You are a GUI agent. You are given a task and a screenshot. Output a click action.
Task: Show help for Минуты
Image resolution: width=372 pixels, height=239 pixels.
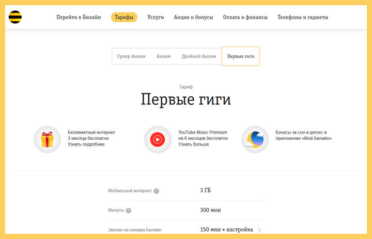click(x=128, y=211)
